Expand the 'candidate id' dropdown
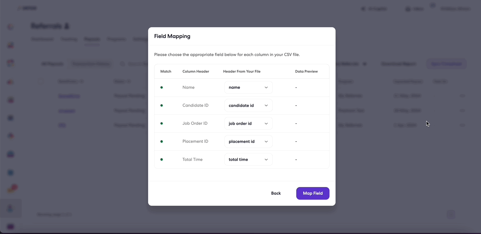The height and width of the screenshot is (234, 481). pyautogui.click(x=248, y=106)
